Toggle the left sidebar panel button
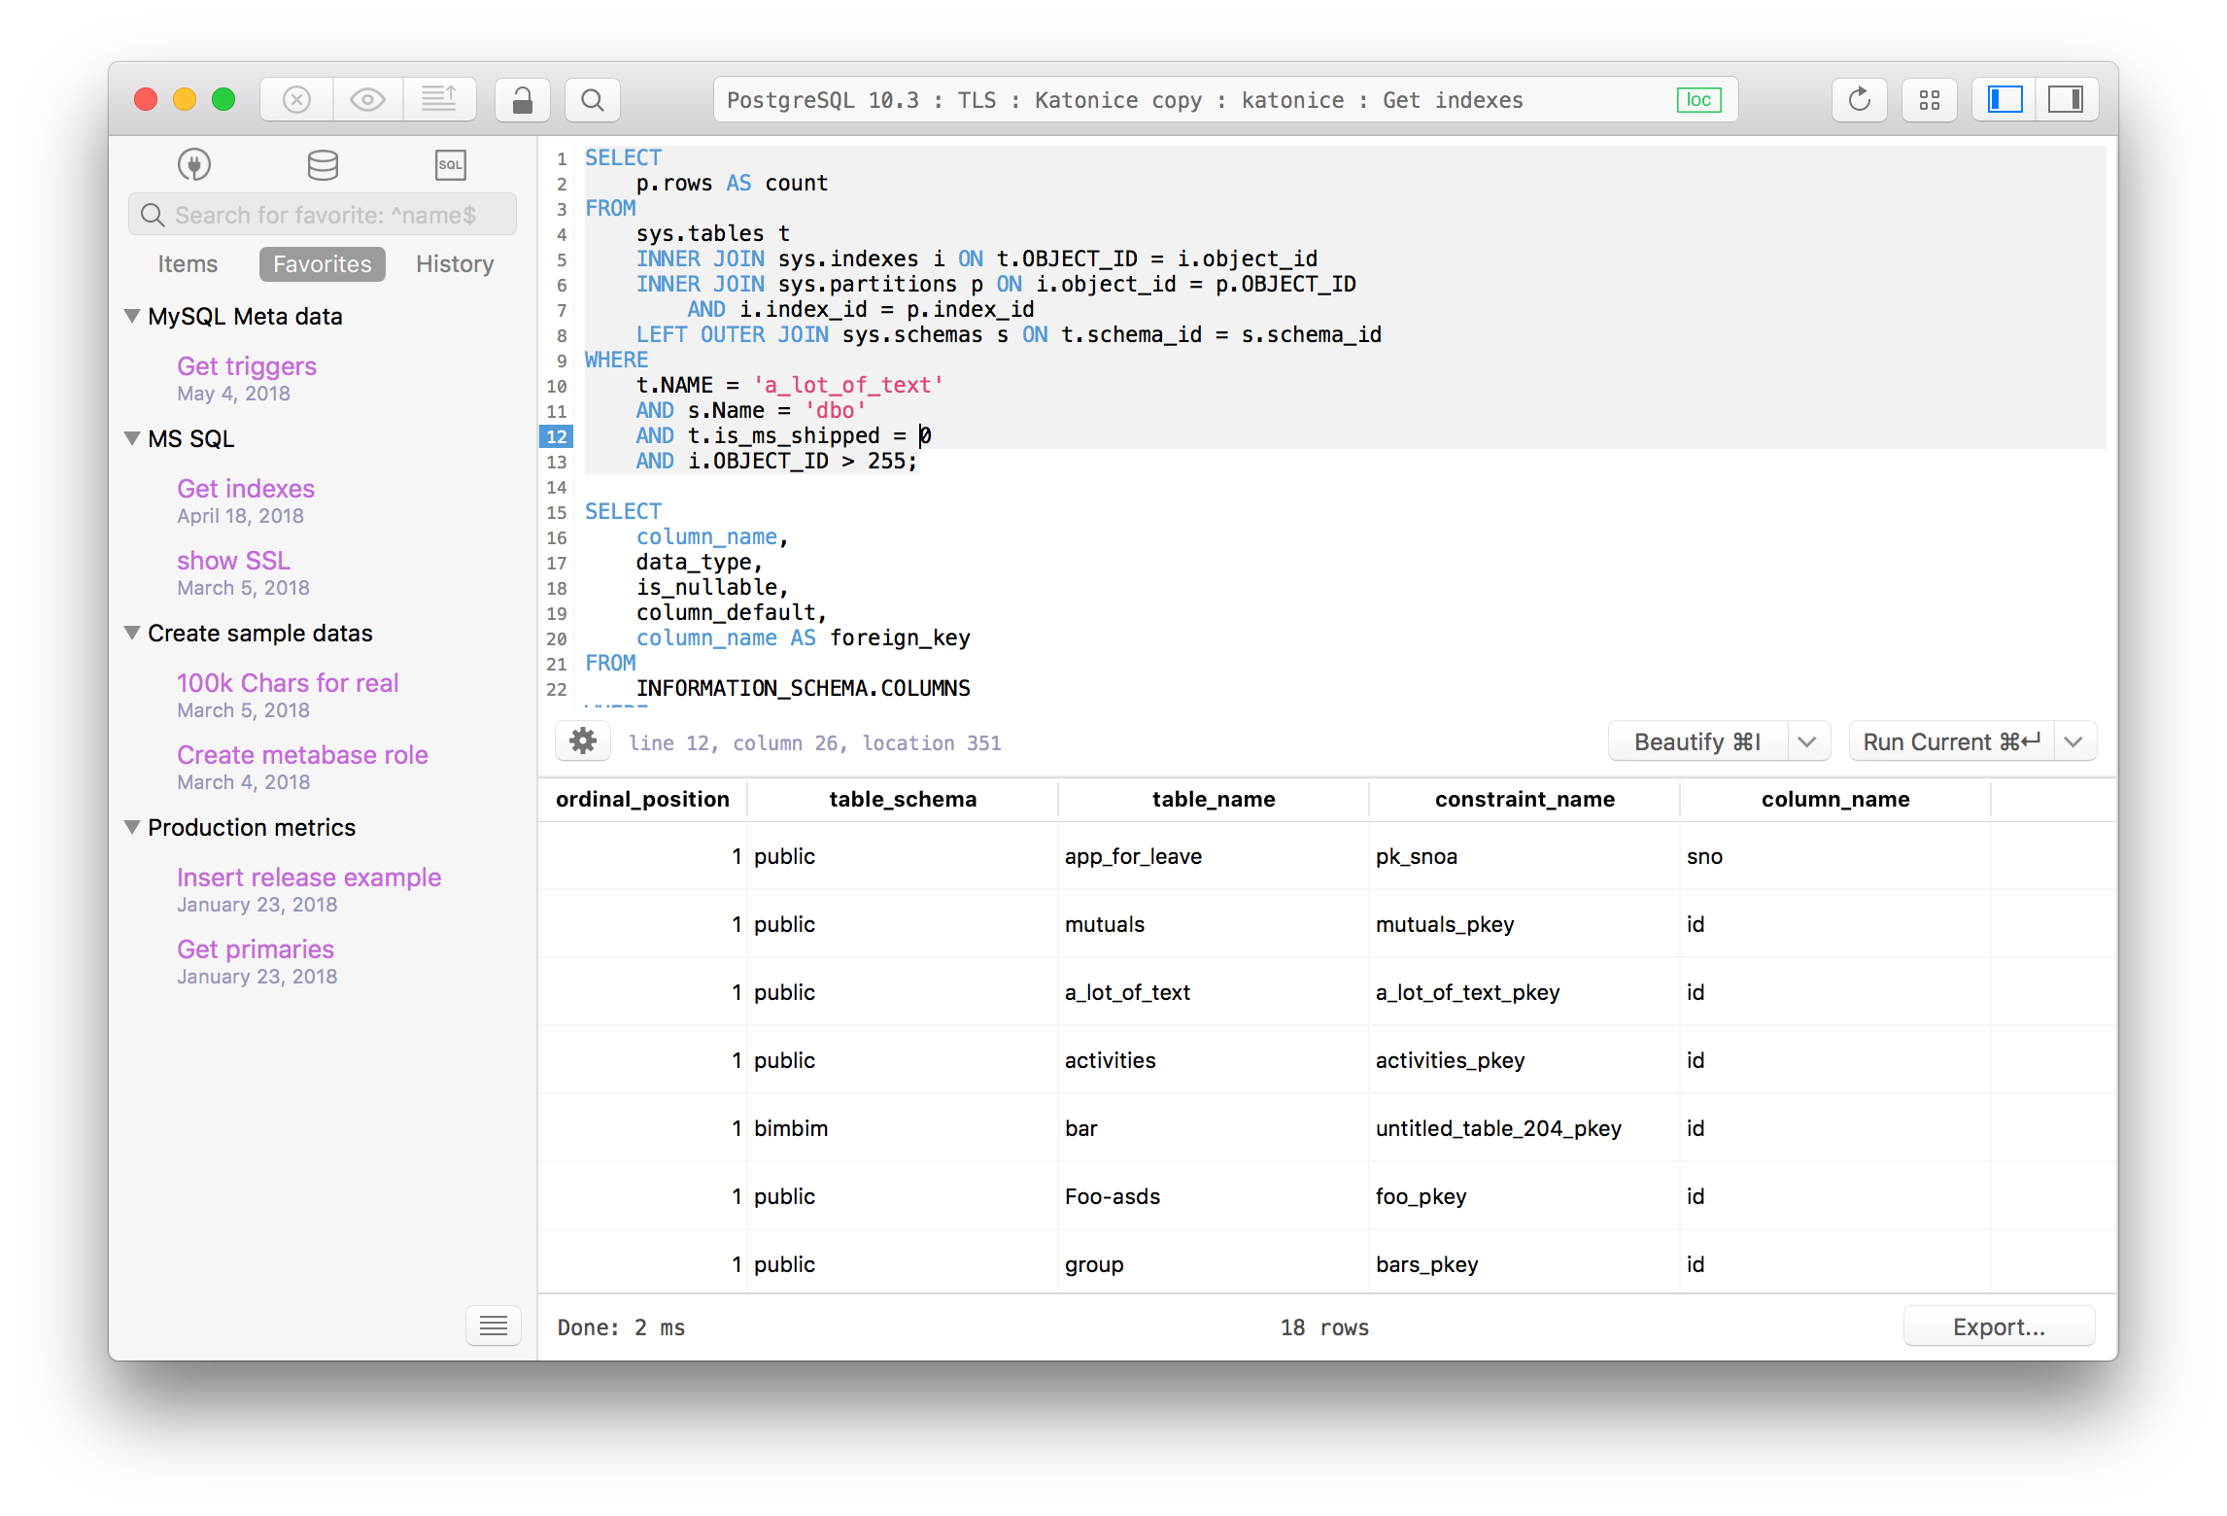This screenshot has height=1516, width=2227. (2004, 100)
